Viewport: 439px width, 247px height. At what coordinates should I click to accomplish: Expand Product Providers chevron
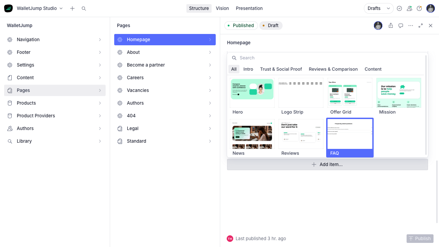[100, 116]
